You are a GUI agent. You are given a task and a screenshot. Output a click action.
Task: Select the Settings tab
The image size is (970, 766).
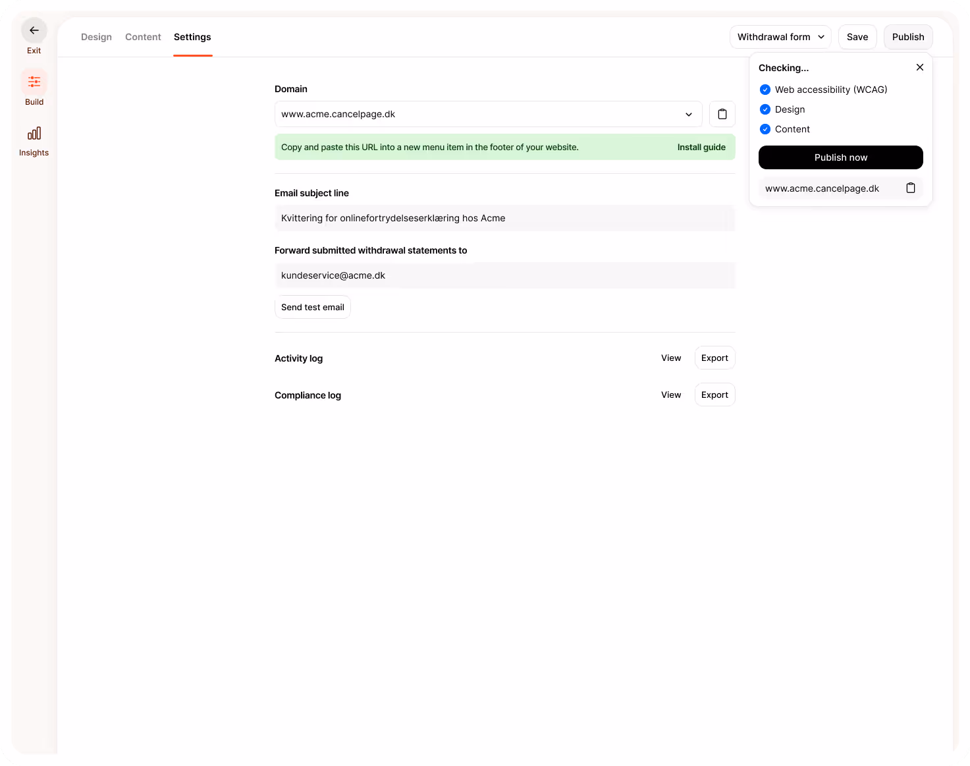(x=192, y=37)
